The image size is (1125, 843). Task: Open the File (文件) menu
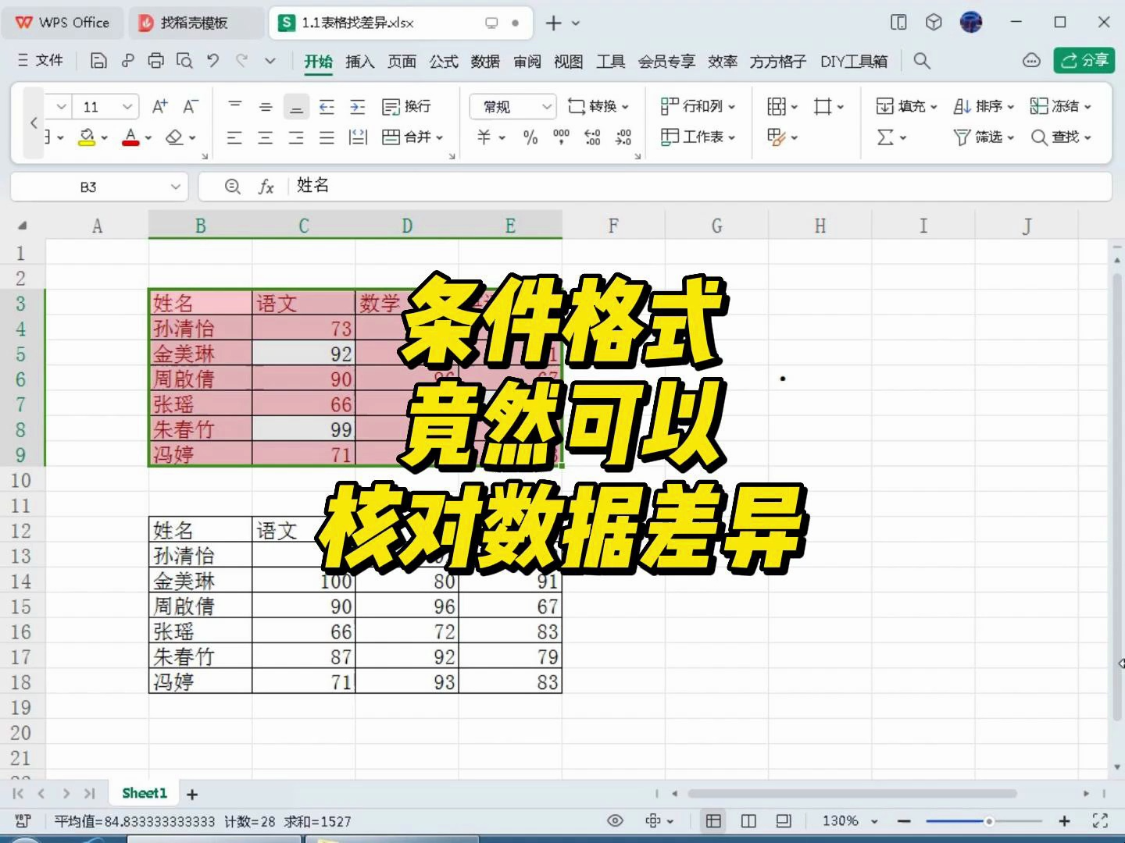click(x=40, y=60)
